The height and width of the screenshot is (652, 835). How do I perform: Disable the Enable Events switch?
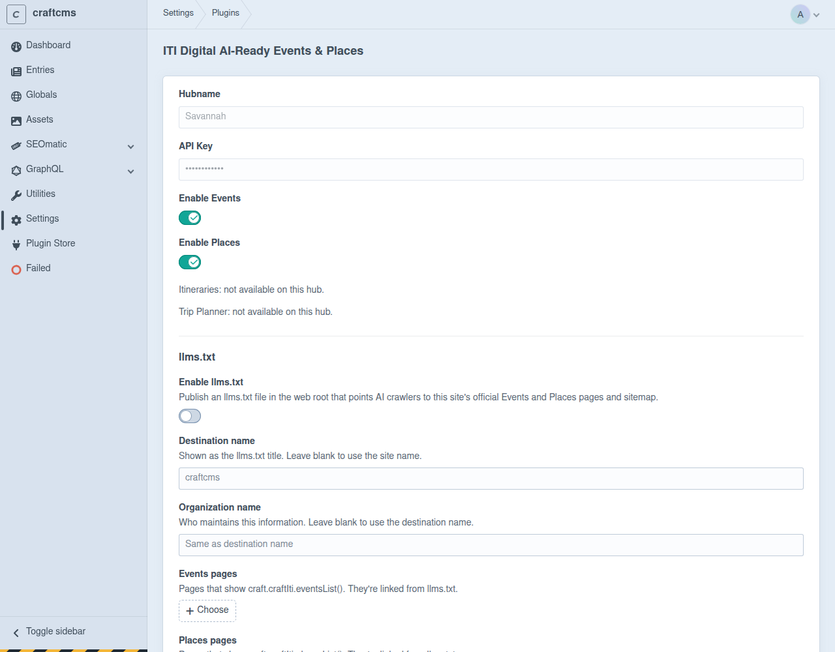pyautogui.click(x=190, y=218)
